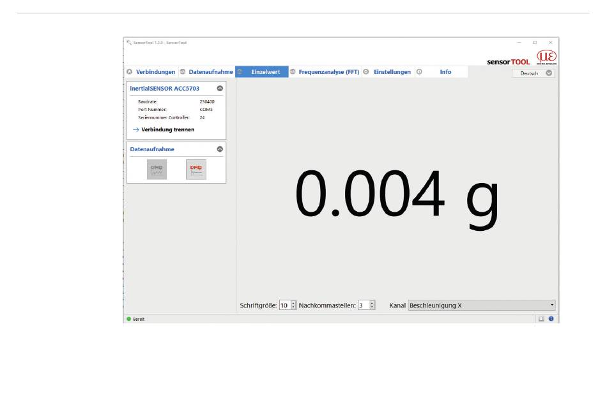
Task: Minimize the SensorTool window
Action: point(519,43)
